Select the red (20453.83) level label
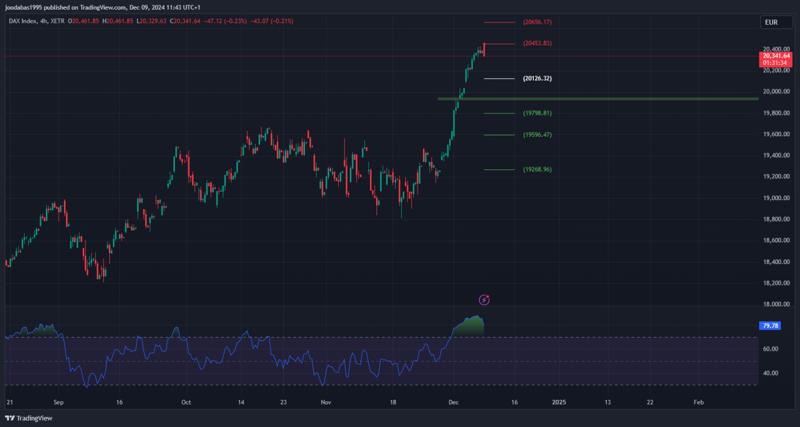800x427 pixels. click(537, 43)
